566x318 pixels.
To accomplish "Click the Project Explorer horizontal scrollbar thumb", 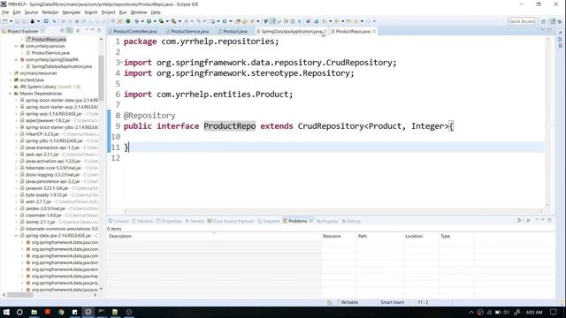I will click(x=19, y=295).
